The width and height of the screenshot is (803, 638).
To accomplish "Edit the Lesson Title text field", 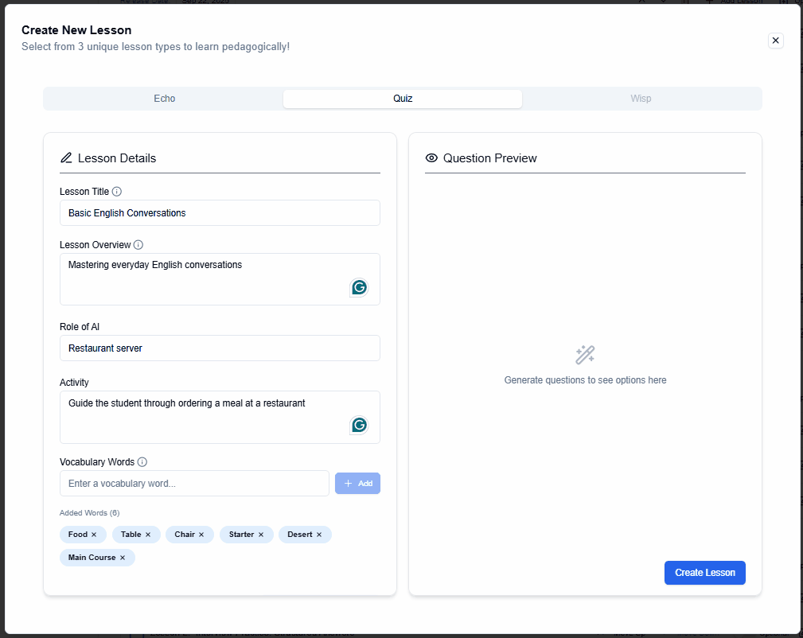I will click(x=220, y=213).
